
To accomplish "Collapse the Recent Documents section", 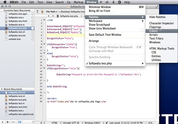I will coord(2,89).
